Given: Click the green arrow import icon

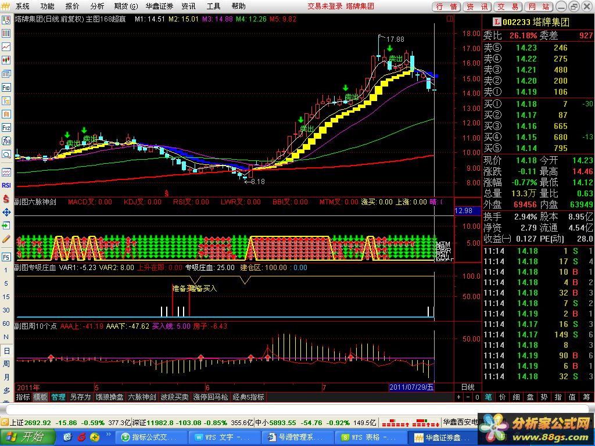Looking at the screenshot, I should [x=6, y=226].
